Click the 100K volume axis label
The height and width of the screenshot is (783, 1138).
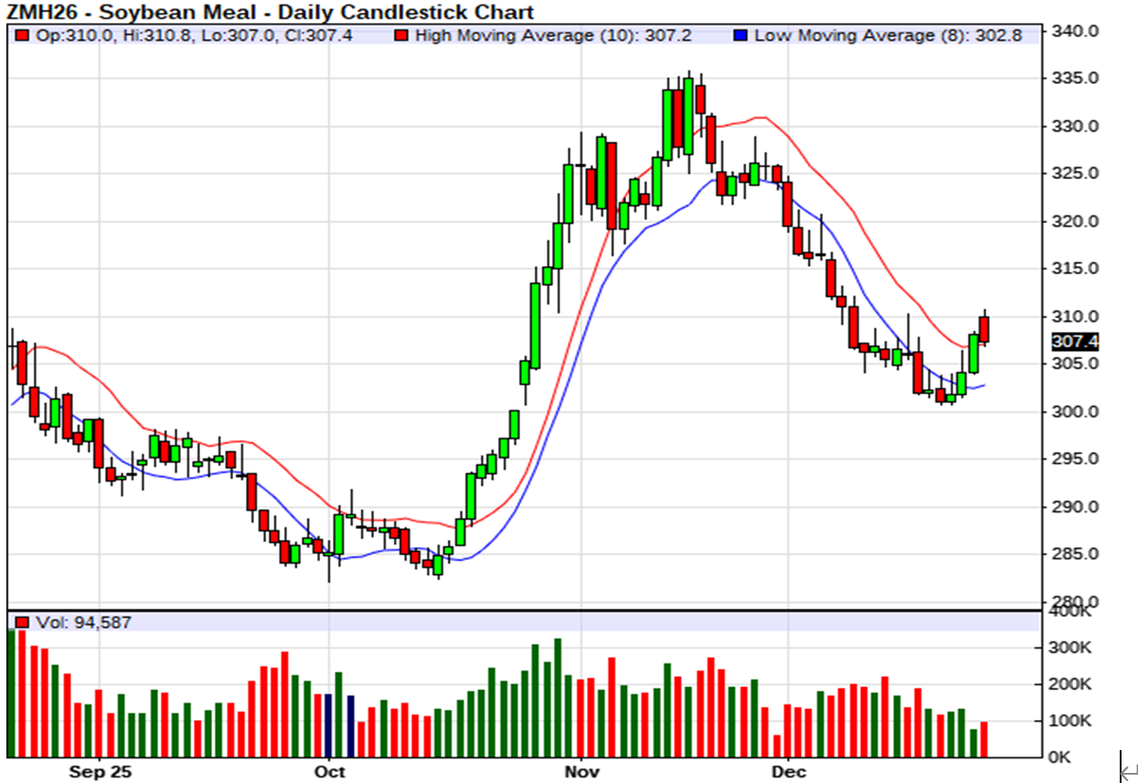1069,721
